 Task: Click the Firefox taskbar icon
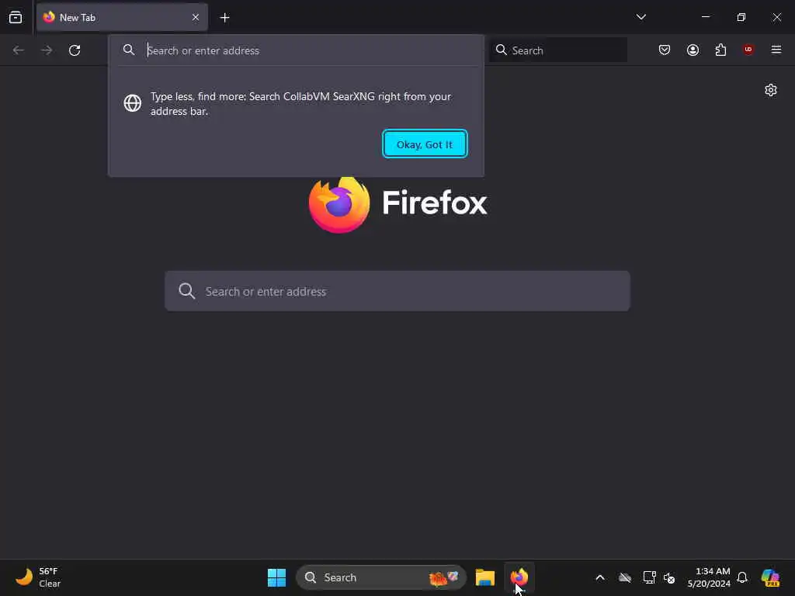(519, 577)
